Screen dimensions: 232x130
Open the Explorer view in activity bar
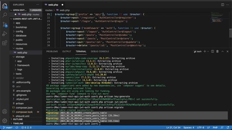pyautogui.click(x=5, y=6)
